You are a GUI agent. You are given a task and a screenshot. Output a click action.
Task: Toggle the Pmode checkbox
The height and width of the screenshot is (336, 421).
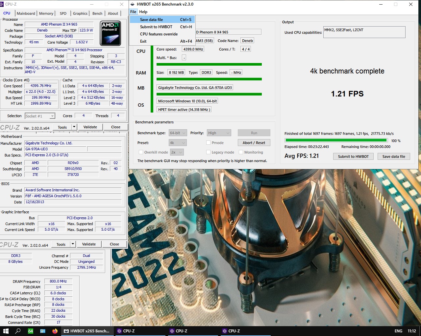point(208,143)
